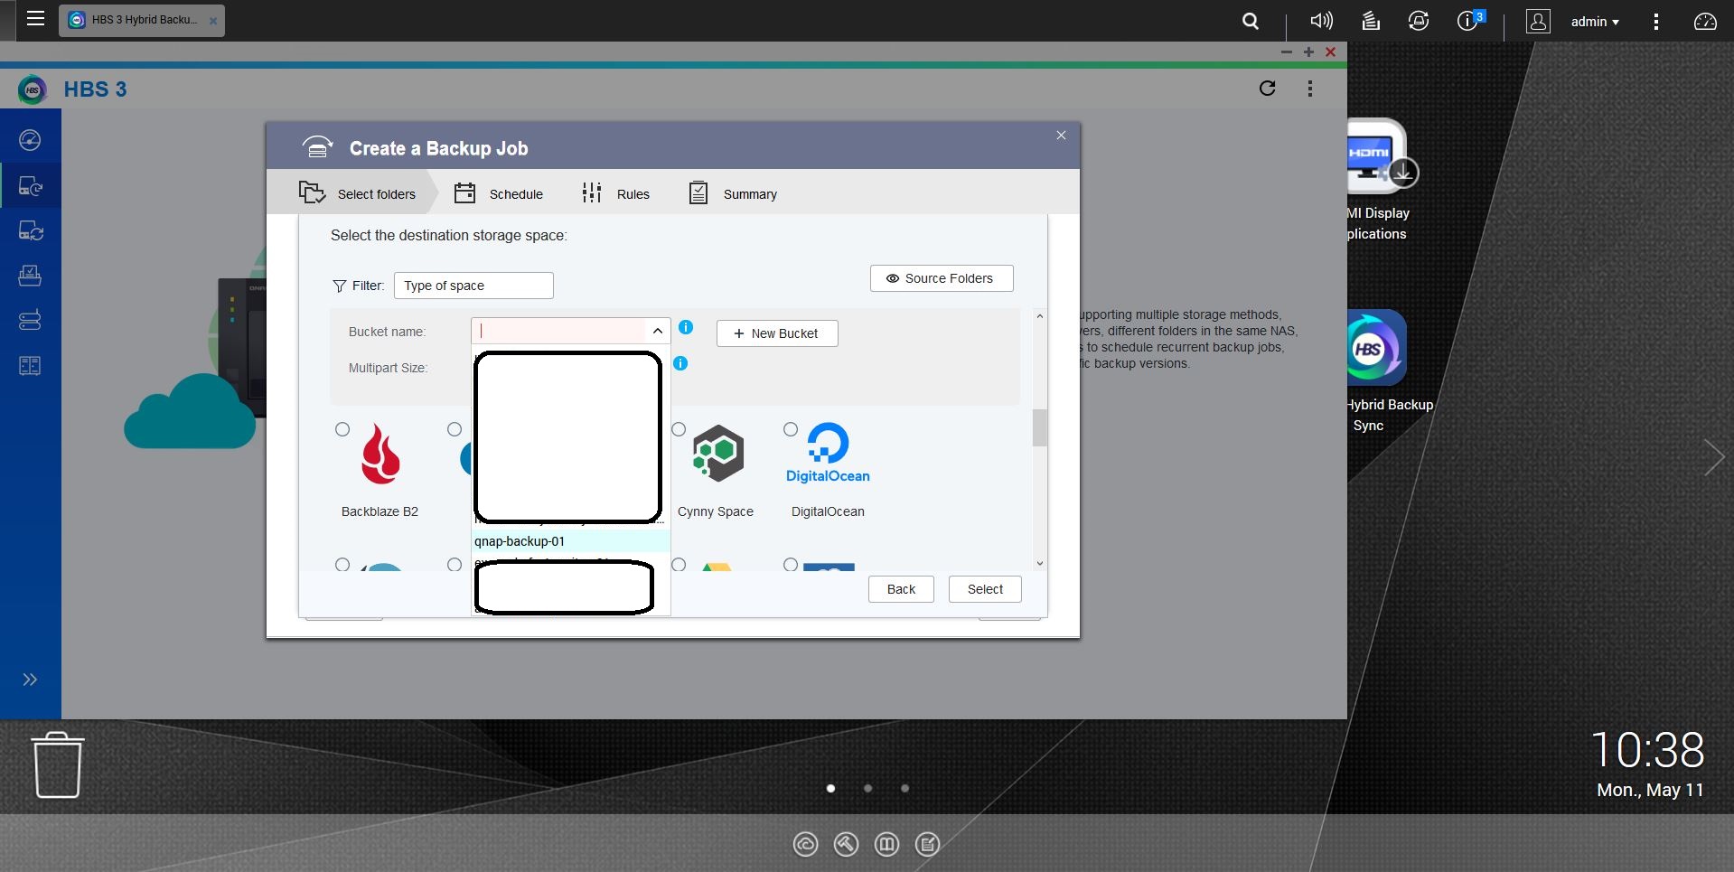The height and width of the screenshot is (872, 1734).
Task: Select the Backblaze B2 radio button
Action: [342, 430]
